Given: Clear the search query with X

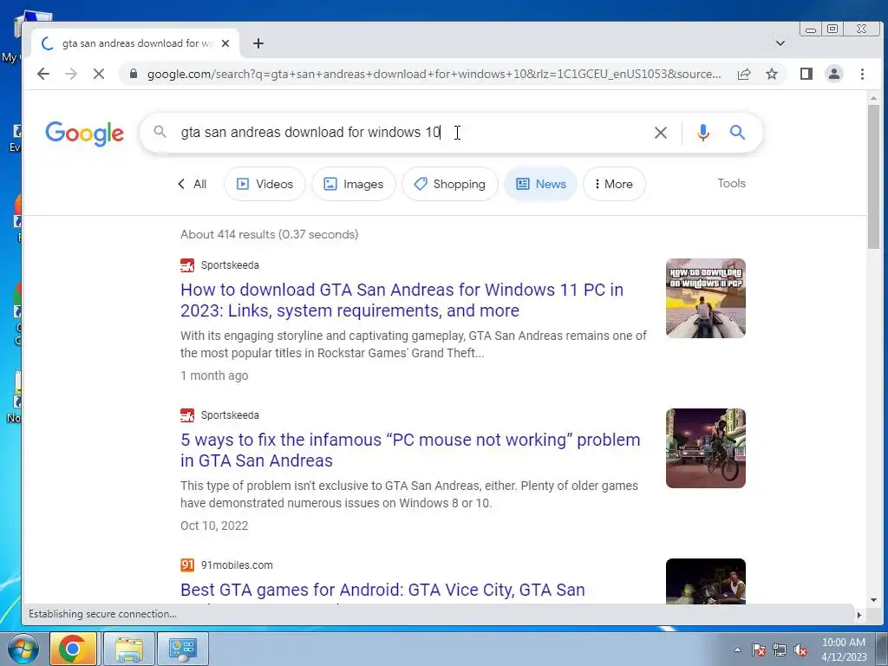Looking at the screenshot, I should 660,133.
